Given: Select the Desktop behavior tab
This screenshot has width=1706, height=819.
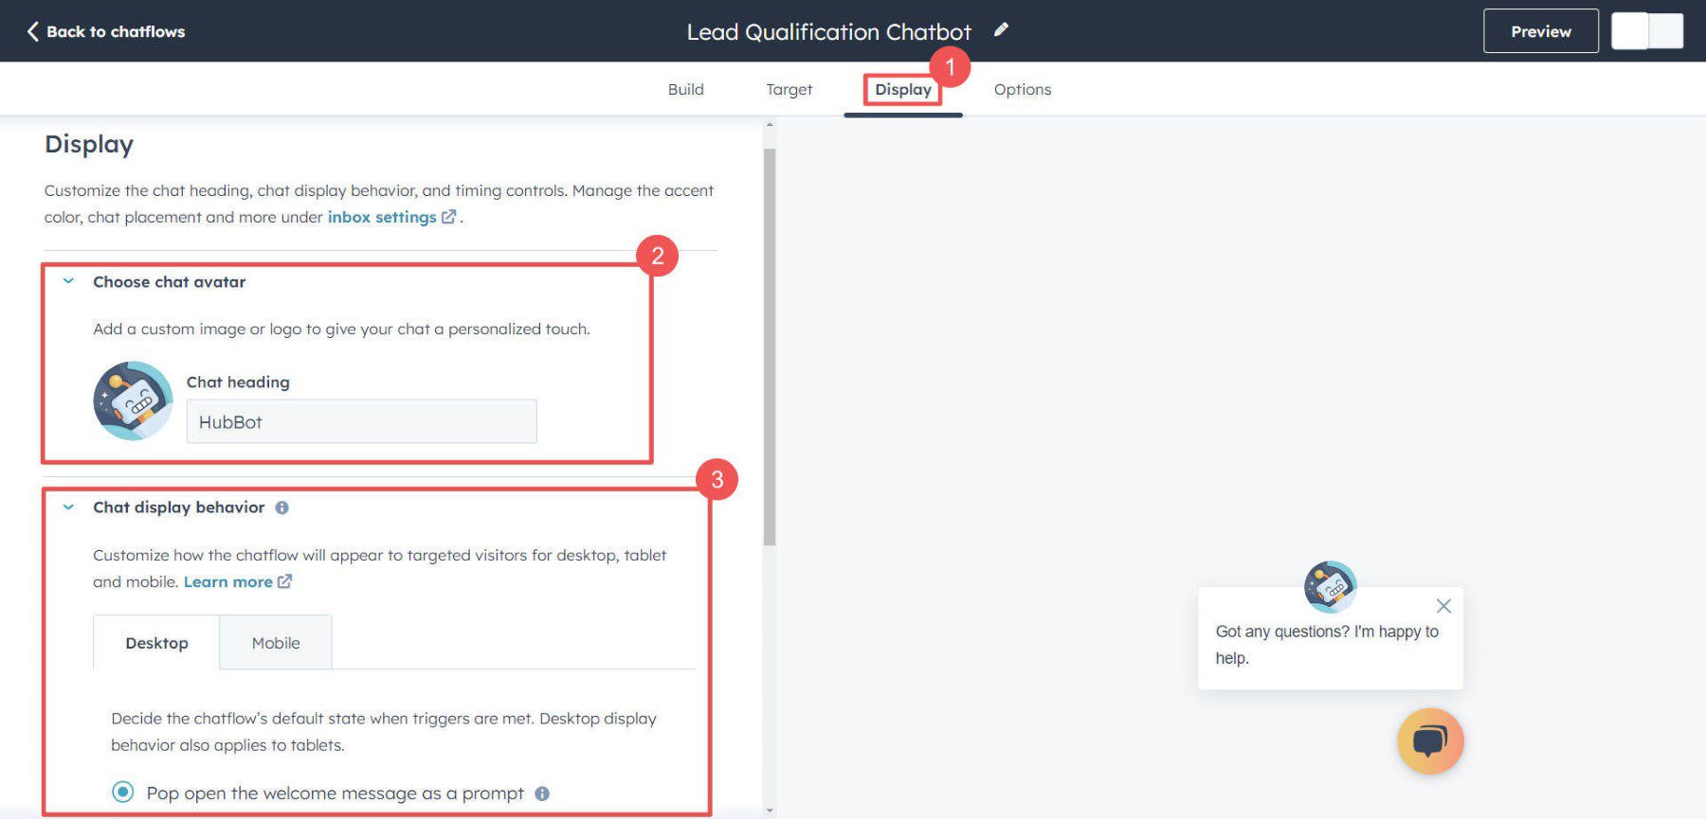Looking at the screenshot, I should click(156, 643).
